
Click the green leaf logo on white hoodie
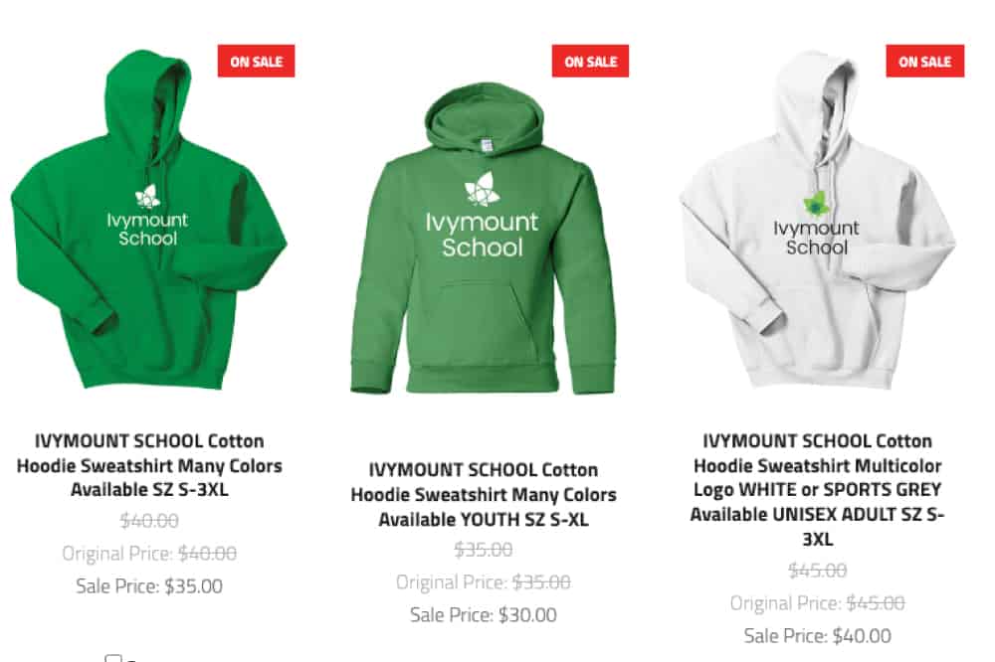pyautogui.click(x=816, y=204)
